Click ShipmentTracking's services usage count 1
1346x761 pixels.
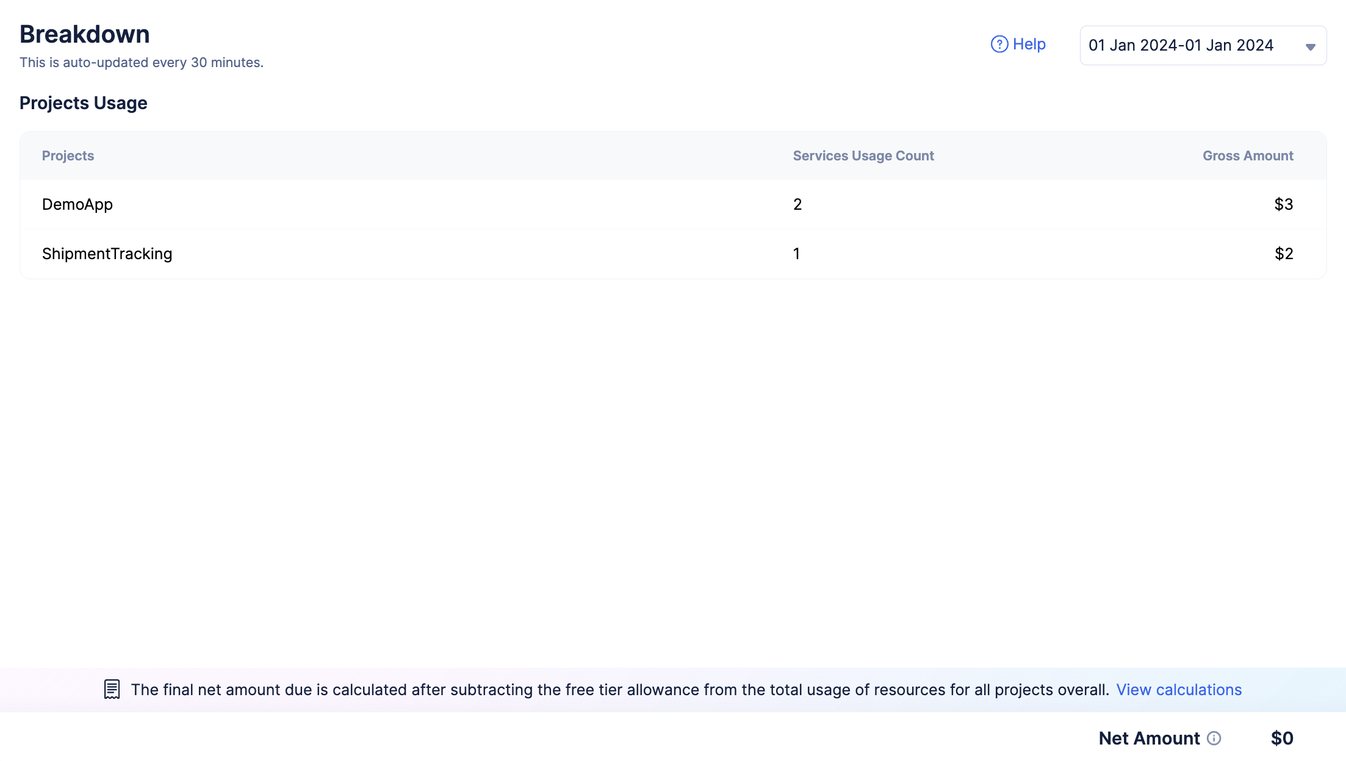click(x=796, y=254)
